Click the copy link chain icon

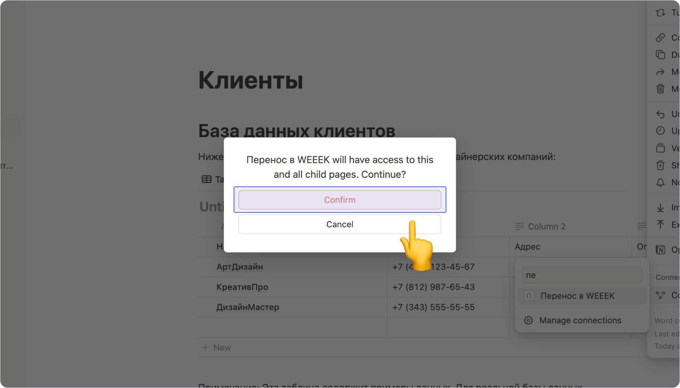[660, 37]
